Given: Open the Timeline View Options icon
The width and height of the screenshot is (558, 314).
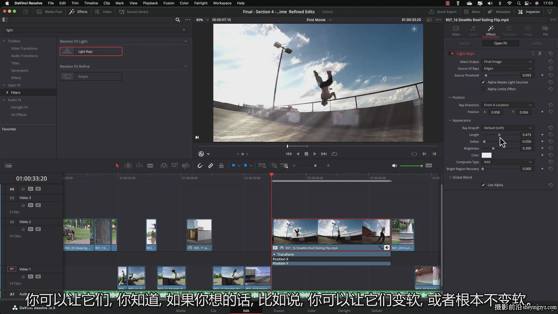Looking at the screenshot, I should coord(8,166).
